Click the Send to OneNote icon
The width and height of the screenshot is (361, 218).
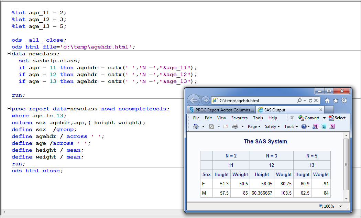tap(315, 127)
